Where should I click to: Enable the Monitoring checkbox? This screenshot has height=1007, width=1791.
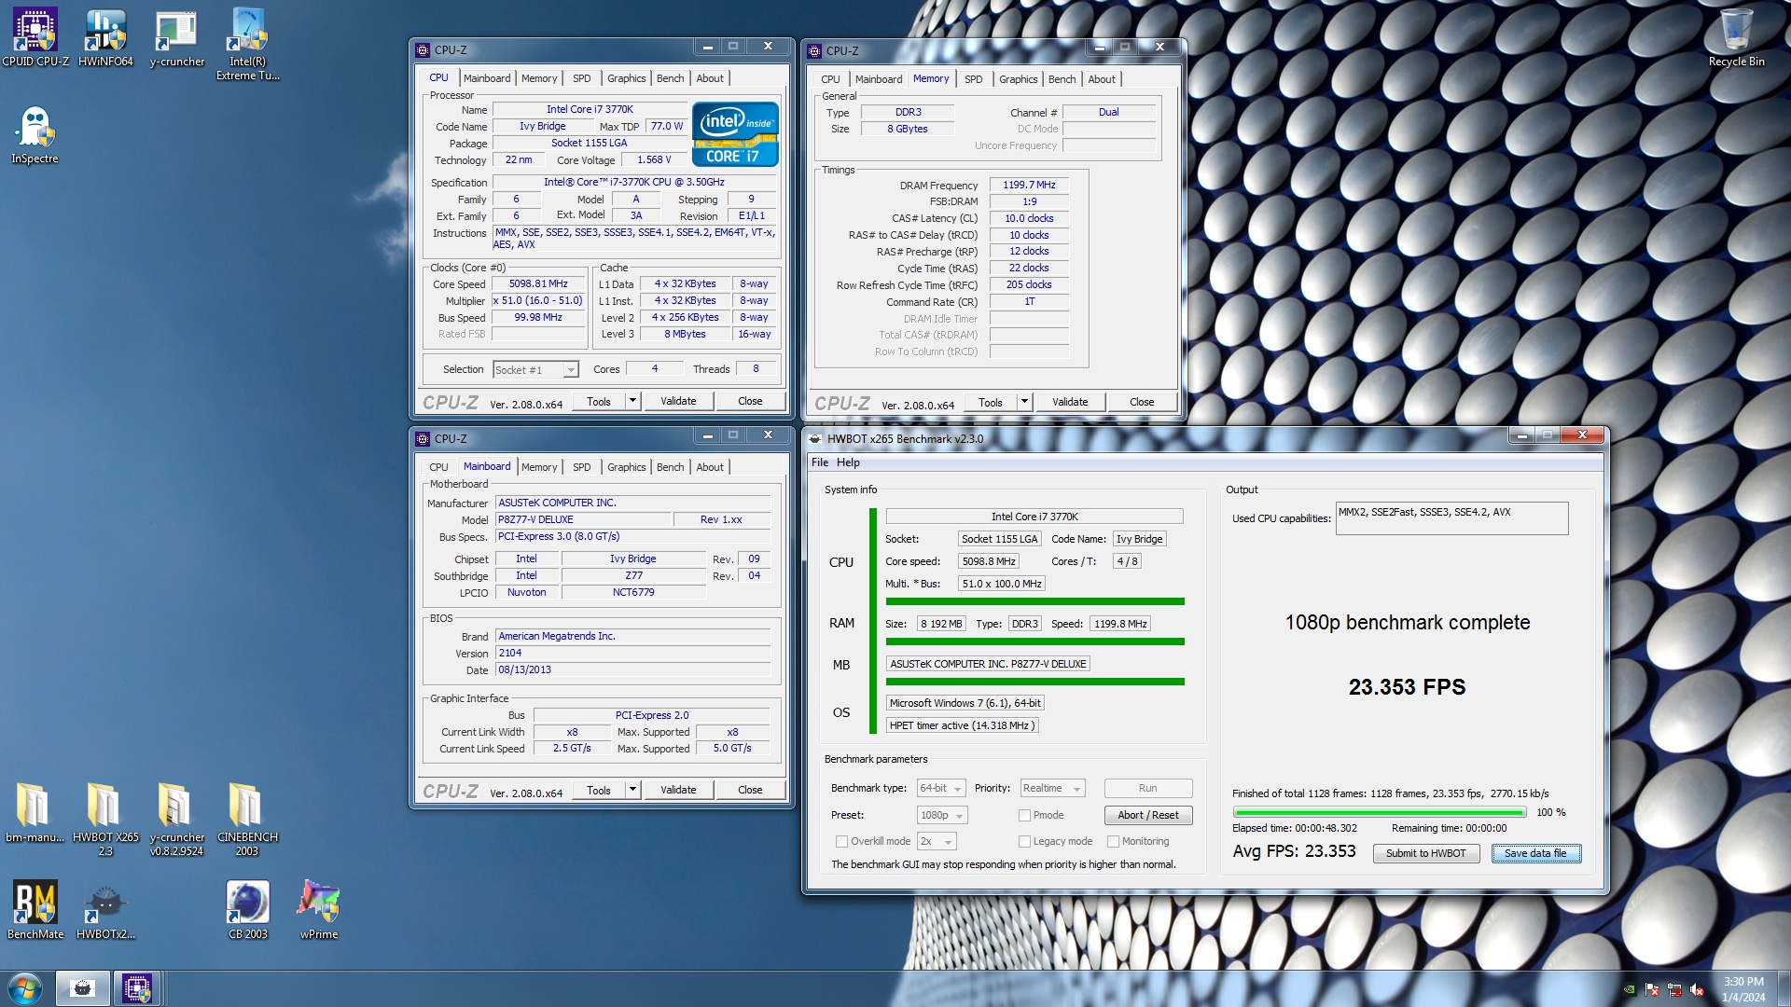pyautogui.click(x=1113, y=841)
